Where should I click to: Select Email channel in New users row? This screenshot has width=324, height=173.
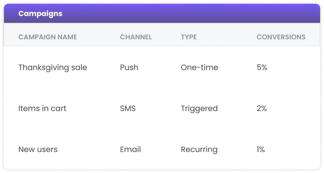[x=130, y=150]
